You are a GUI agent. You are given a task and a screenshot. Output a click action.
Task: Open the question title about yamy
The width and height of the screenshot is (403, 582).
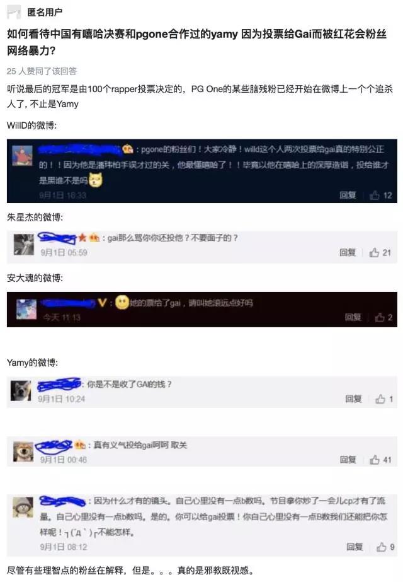click(x=197, y=42)
